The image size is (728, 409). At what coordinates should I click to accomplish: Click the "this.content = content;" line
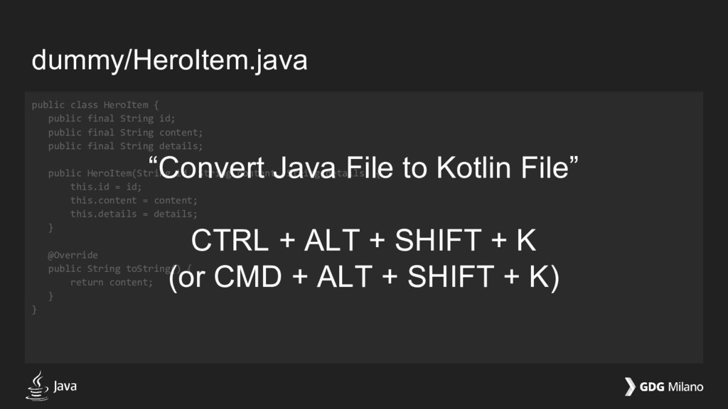pyautogui.click(x=134, y=200)
